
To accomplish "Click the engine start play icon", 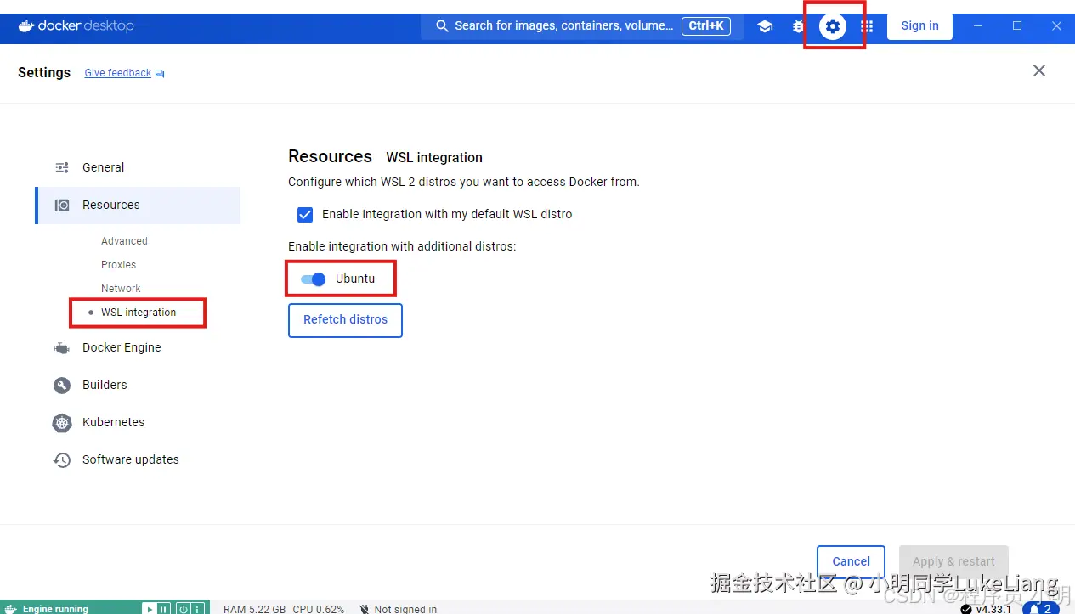I will click(149, 609).
